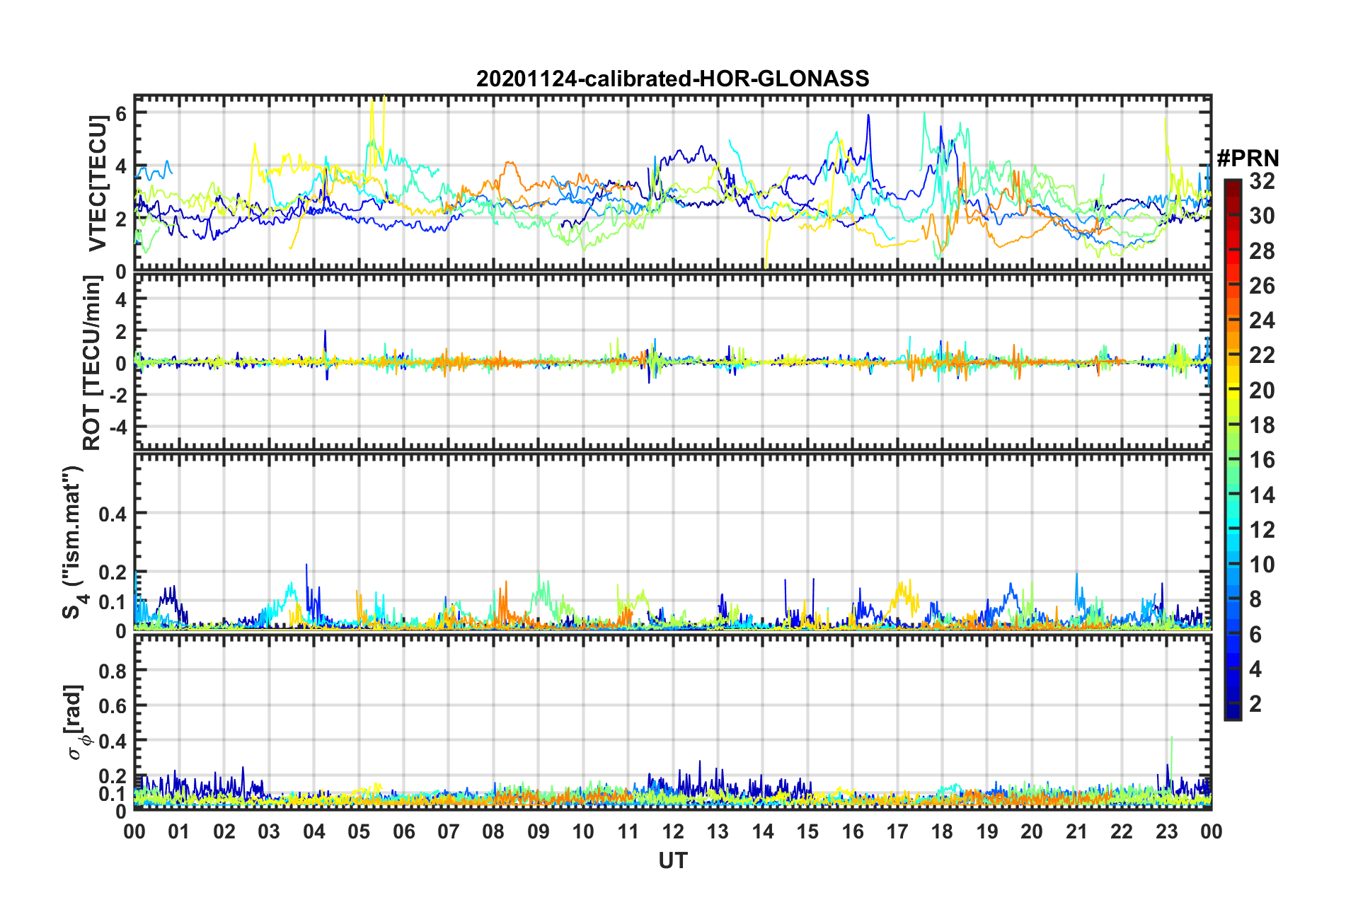The height and width of the screenshot is (900, 1346).
Task: Click x-axis tick label 23
Action: pos(1167,831)
